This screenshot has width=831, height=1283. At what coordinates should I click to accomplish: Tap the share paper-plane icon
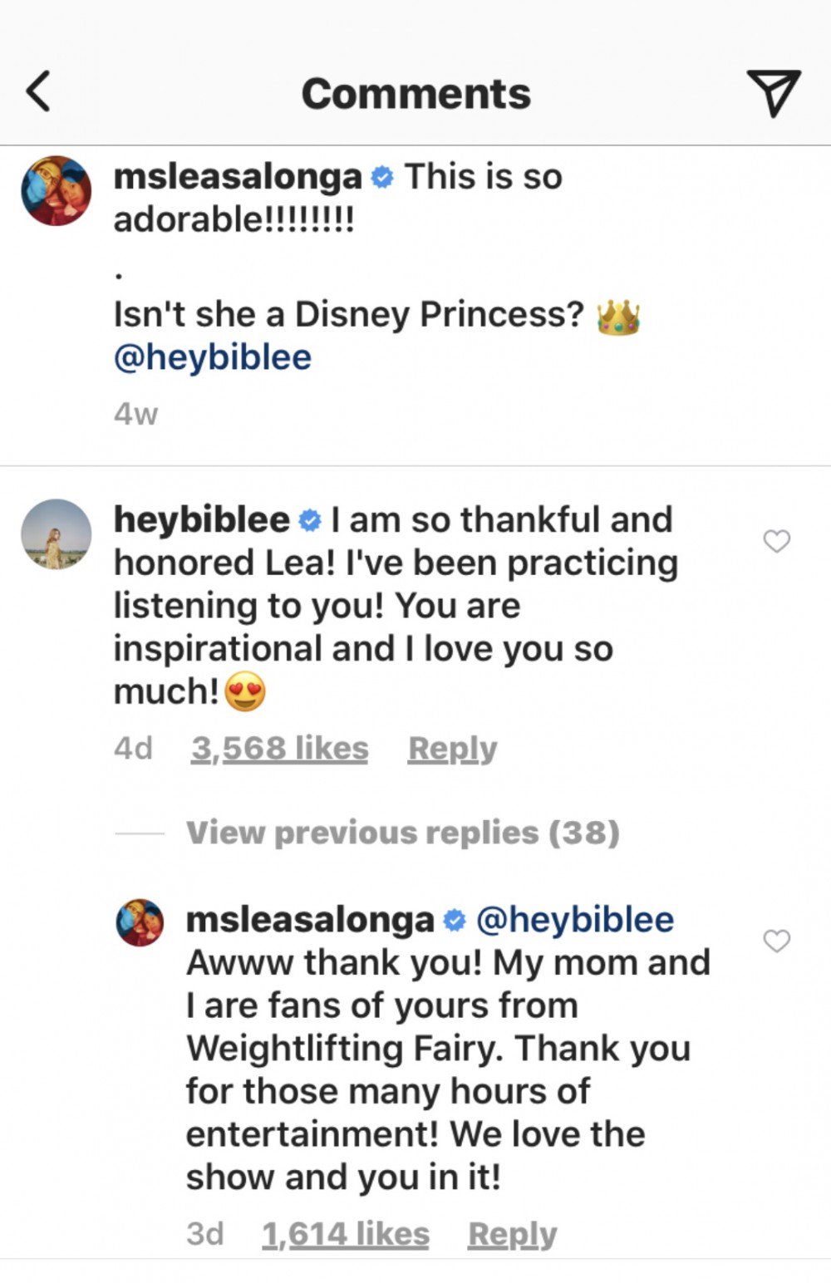773,91
